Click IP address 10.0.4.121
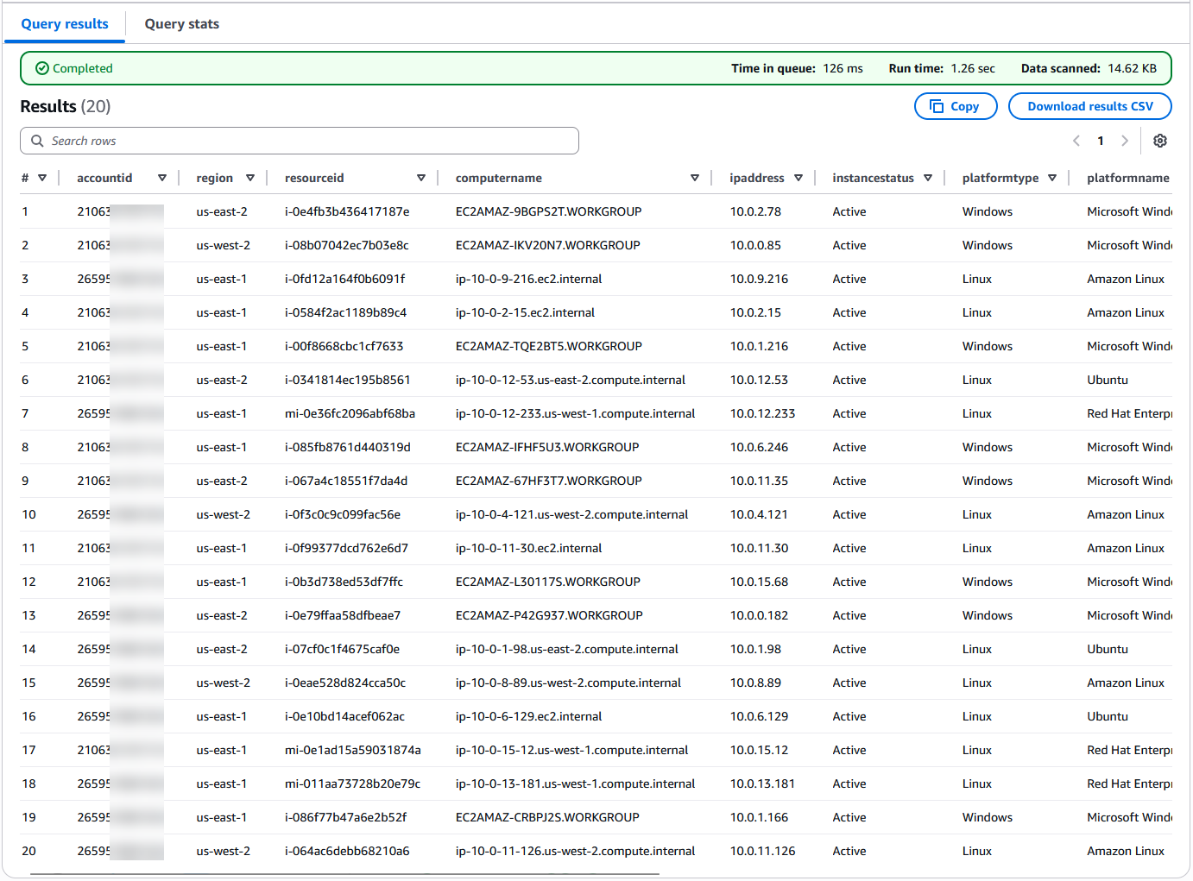 pos(759,514)
